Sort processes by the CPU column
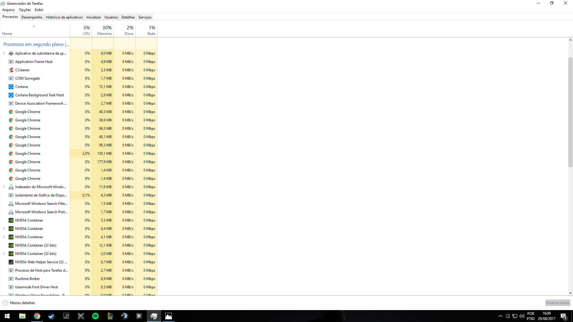 pos(81,30)
